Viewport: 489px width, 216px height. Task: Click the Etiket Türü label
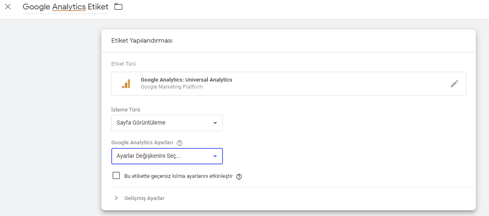point(124,64)
